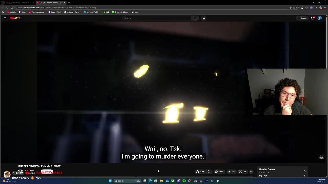The width and height of the screenshot is (328, 184).
Task: Open the Murder Drones playlist title
Action: click(x=267, y=169)
